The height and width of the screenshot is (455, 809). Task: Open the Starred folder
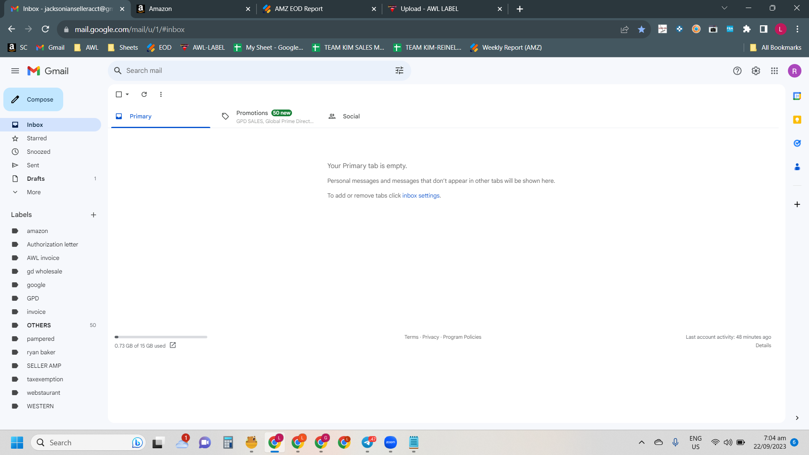pyautogui.click(x=51, y=138)
